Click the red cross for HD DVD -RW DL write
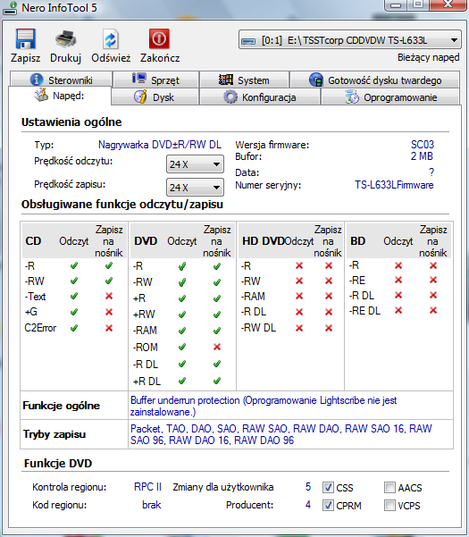 (x=329, y=328)
